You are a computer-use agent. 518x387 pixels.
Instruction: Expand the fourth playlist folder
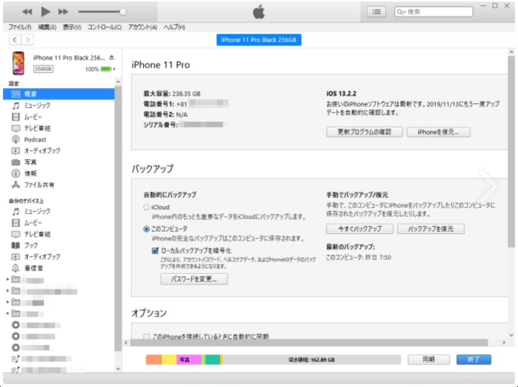[x=8, y=313]
